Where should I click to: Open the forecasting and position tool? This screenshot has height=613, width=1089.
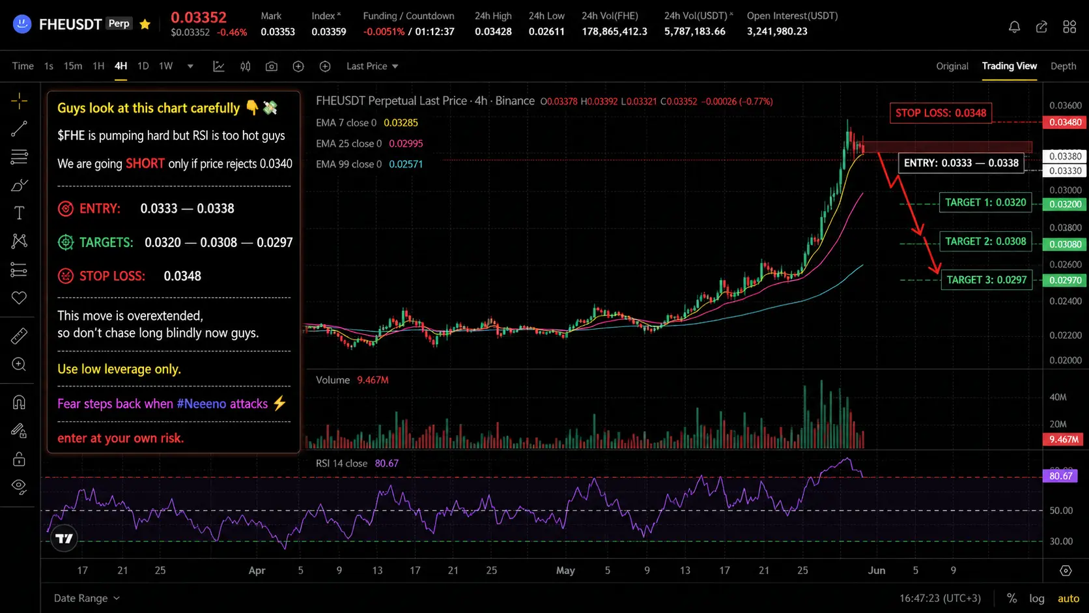pos(19,270)
